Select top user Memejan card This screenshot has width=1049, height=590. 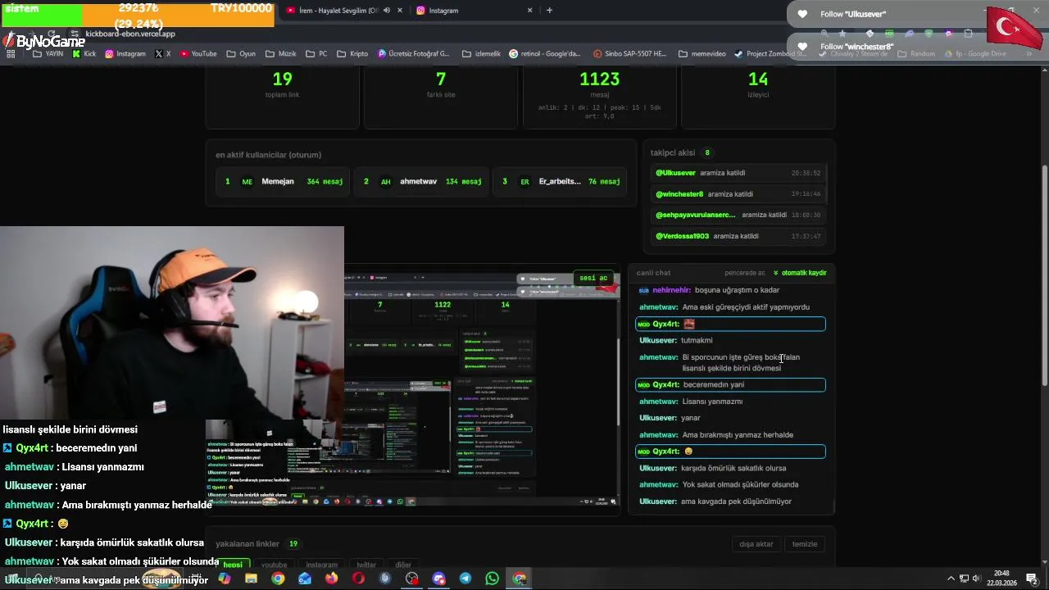pos(283,182)
